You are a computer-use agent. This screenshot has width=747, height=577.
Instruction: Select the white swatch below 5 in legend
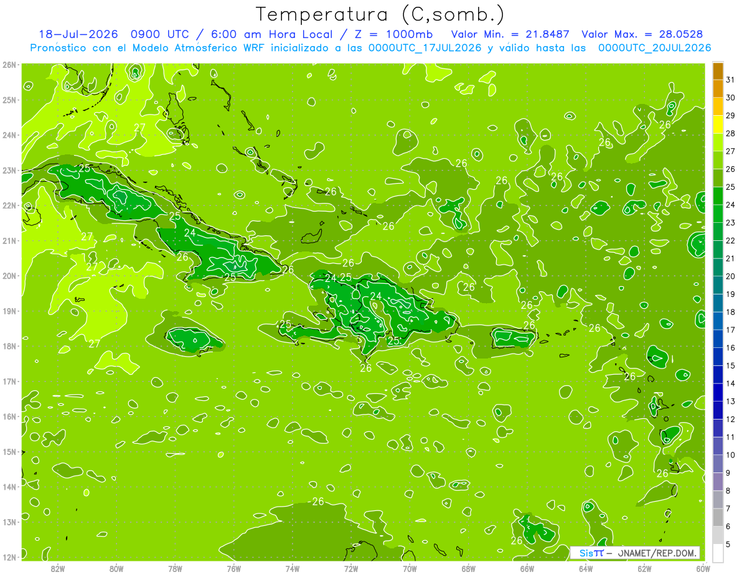click(718, 553)
